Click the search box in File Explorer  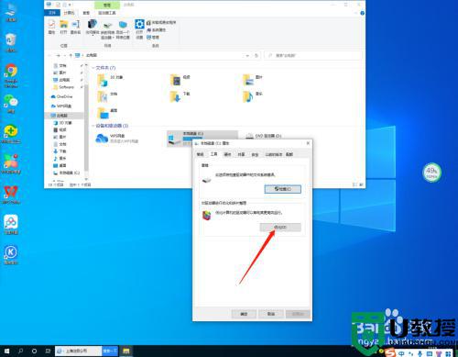(x=313, y=56)
